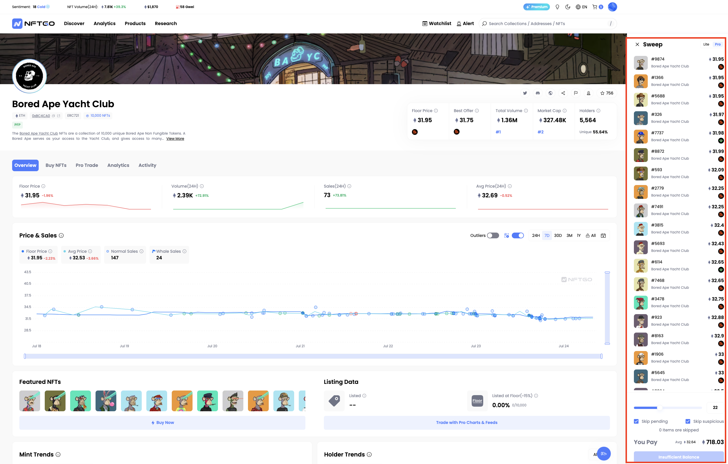Viewport: 728px width, 464px height.
Task: Open the custom date range calendar icon
Action: 603,235
